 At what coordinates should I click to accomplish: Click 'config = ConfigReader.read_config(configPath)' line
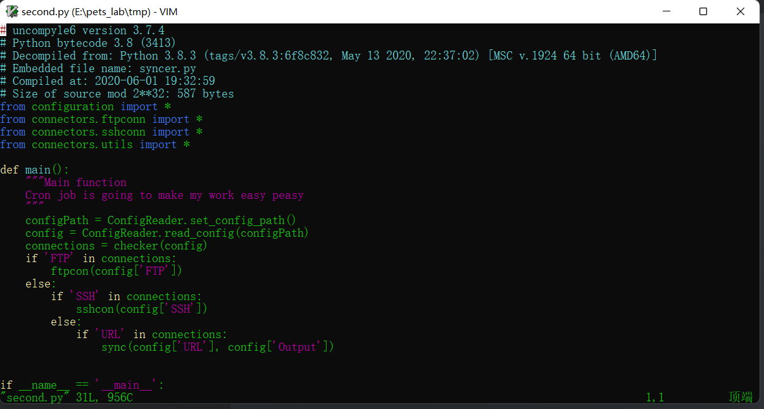(167, 233)
